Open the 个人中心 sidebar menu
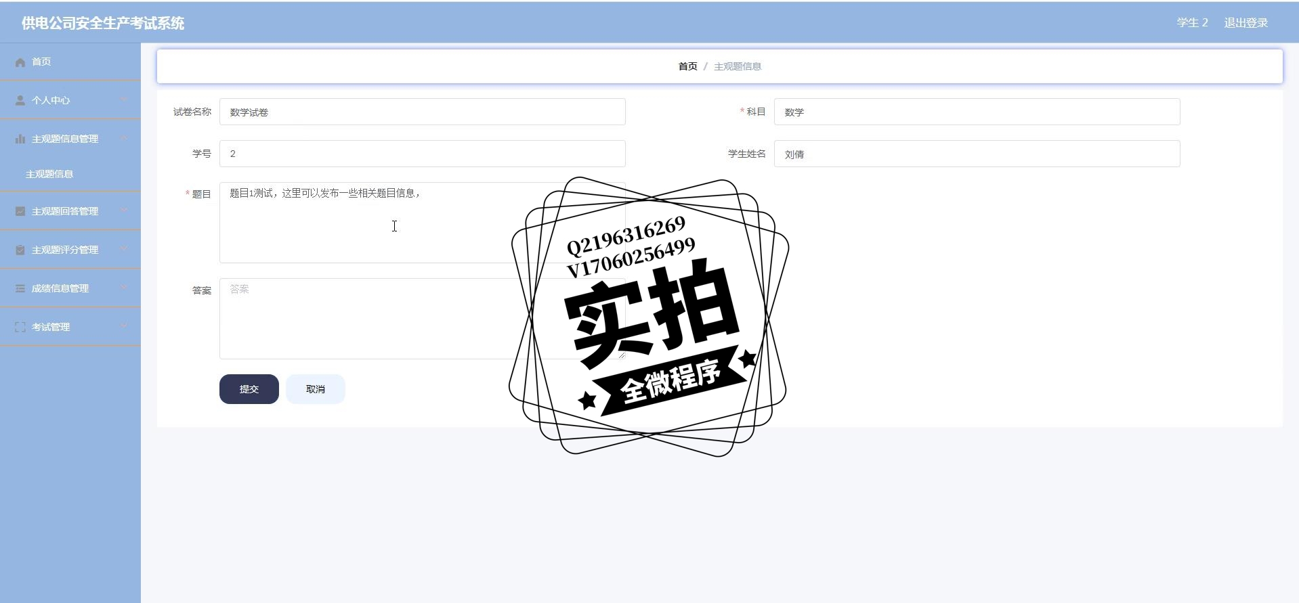This screenshot has width=1299, height=603. click(70, 100)
